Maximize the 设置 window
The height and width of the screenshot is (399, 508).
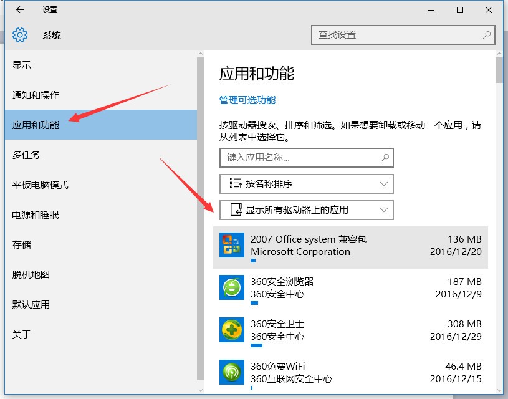pyautogui.click(x=460, y=10)
